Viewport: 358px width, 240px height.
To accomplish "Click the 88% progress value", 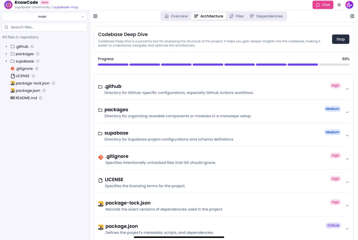I will coord(346,59).
